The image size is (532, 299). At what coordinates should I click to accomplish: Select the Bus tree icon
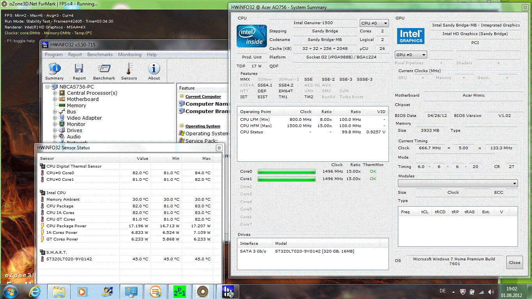(x=62, y=111)
